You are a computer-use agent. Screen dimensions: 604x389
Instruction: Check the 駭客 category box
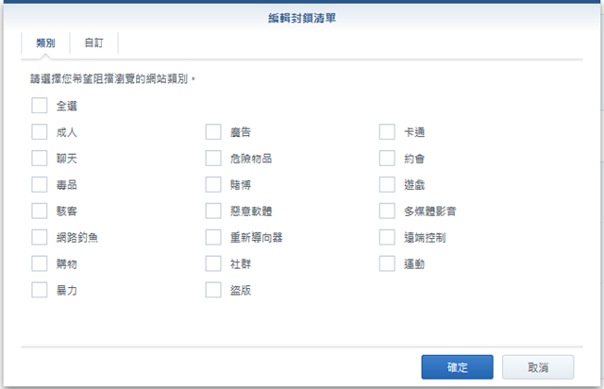pyautogui.click(x=40, y=211)
